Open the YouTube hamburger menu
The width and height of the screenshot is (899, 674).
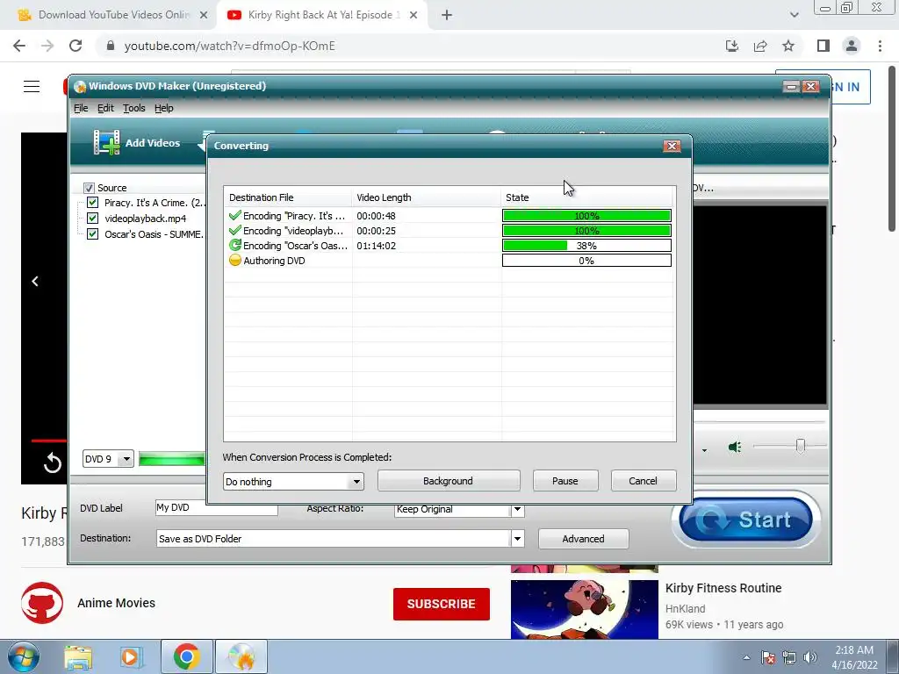coord(32,87)
